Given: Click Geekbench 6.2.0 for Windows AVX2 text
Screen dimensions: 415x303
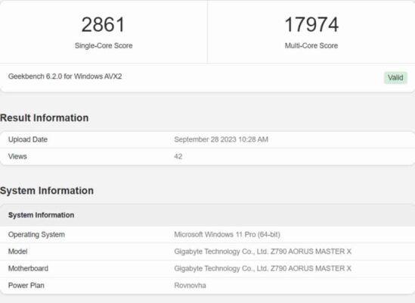Looking at the screenshot, I should click(65, 77).
